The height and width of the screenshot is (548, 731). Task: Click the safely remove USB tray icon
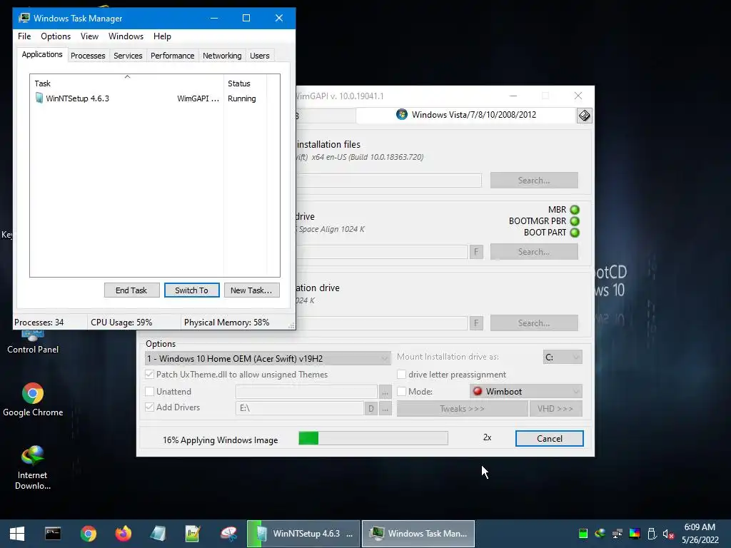coord(652,534)
